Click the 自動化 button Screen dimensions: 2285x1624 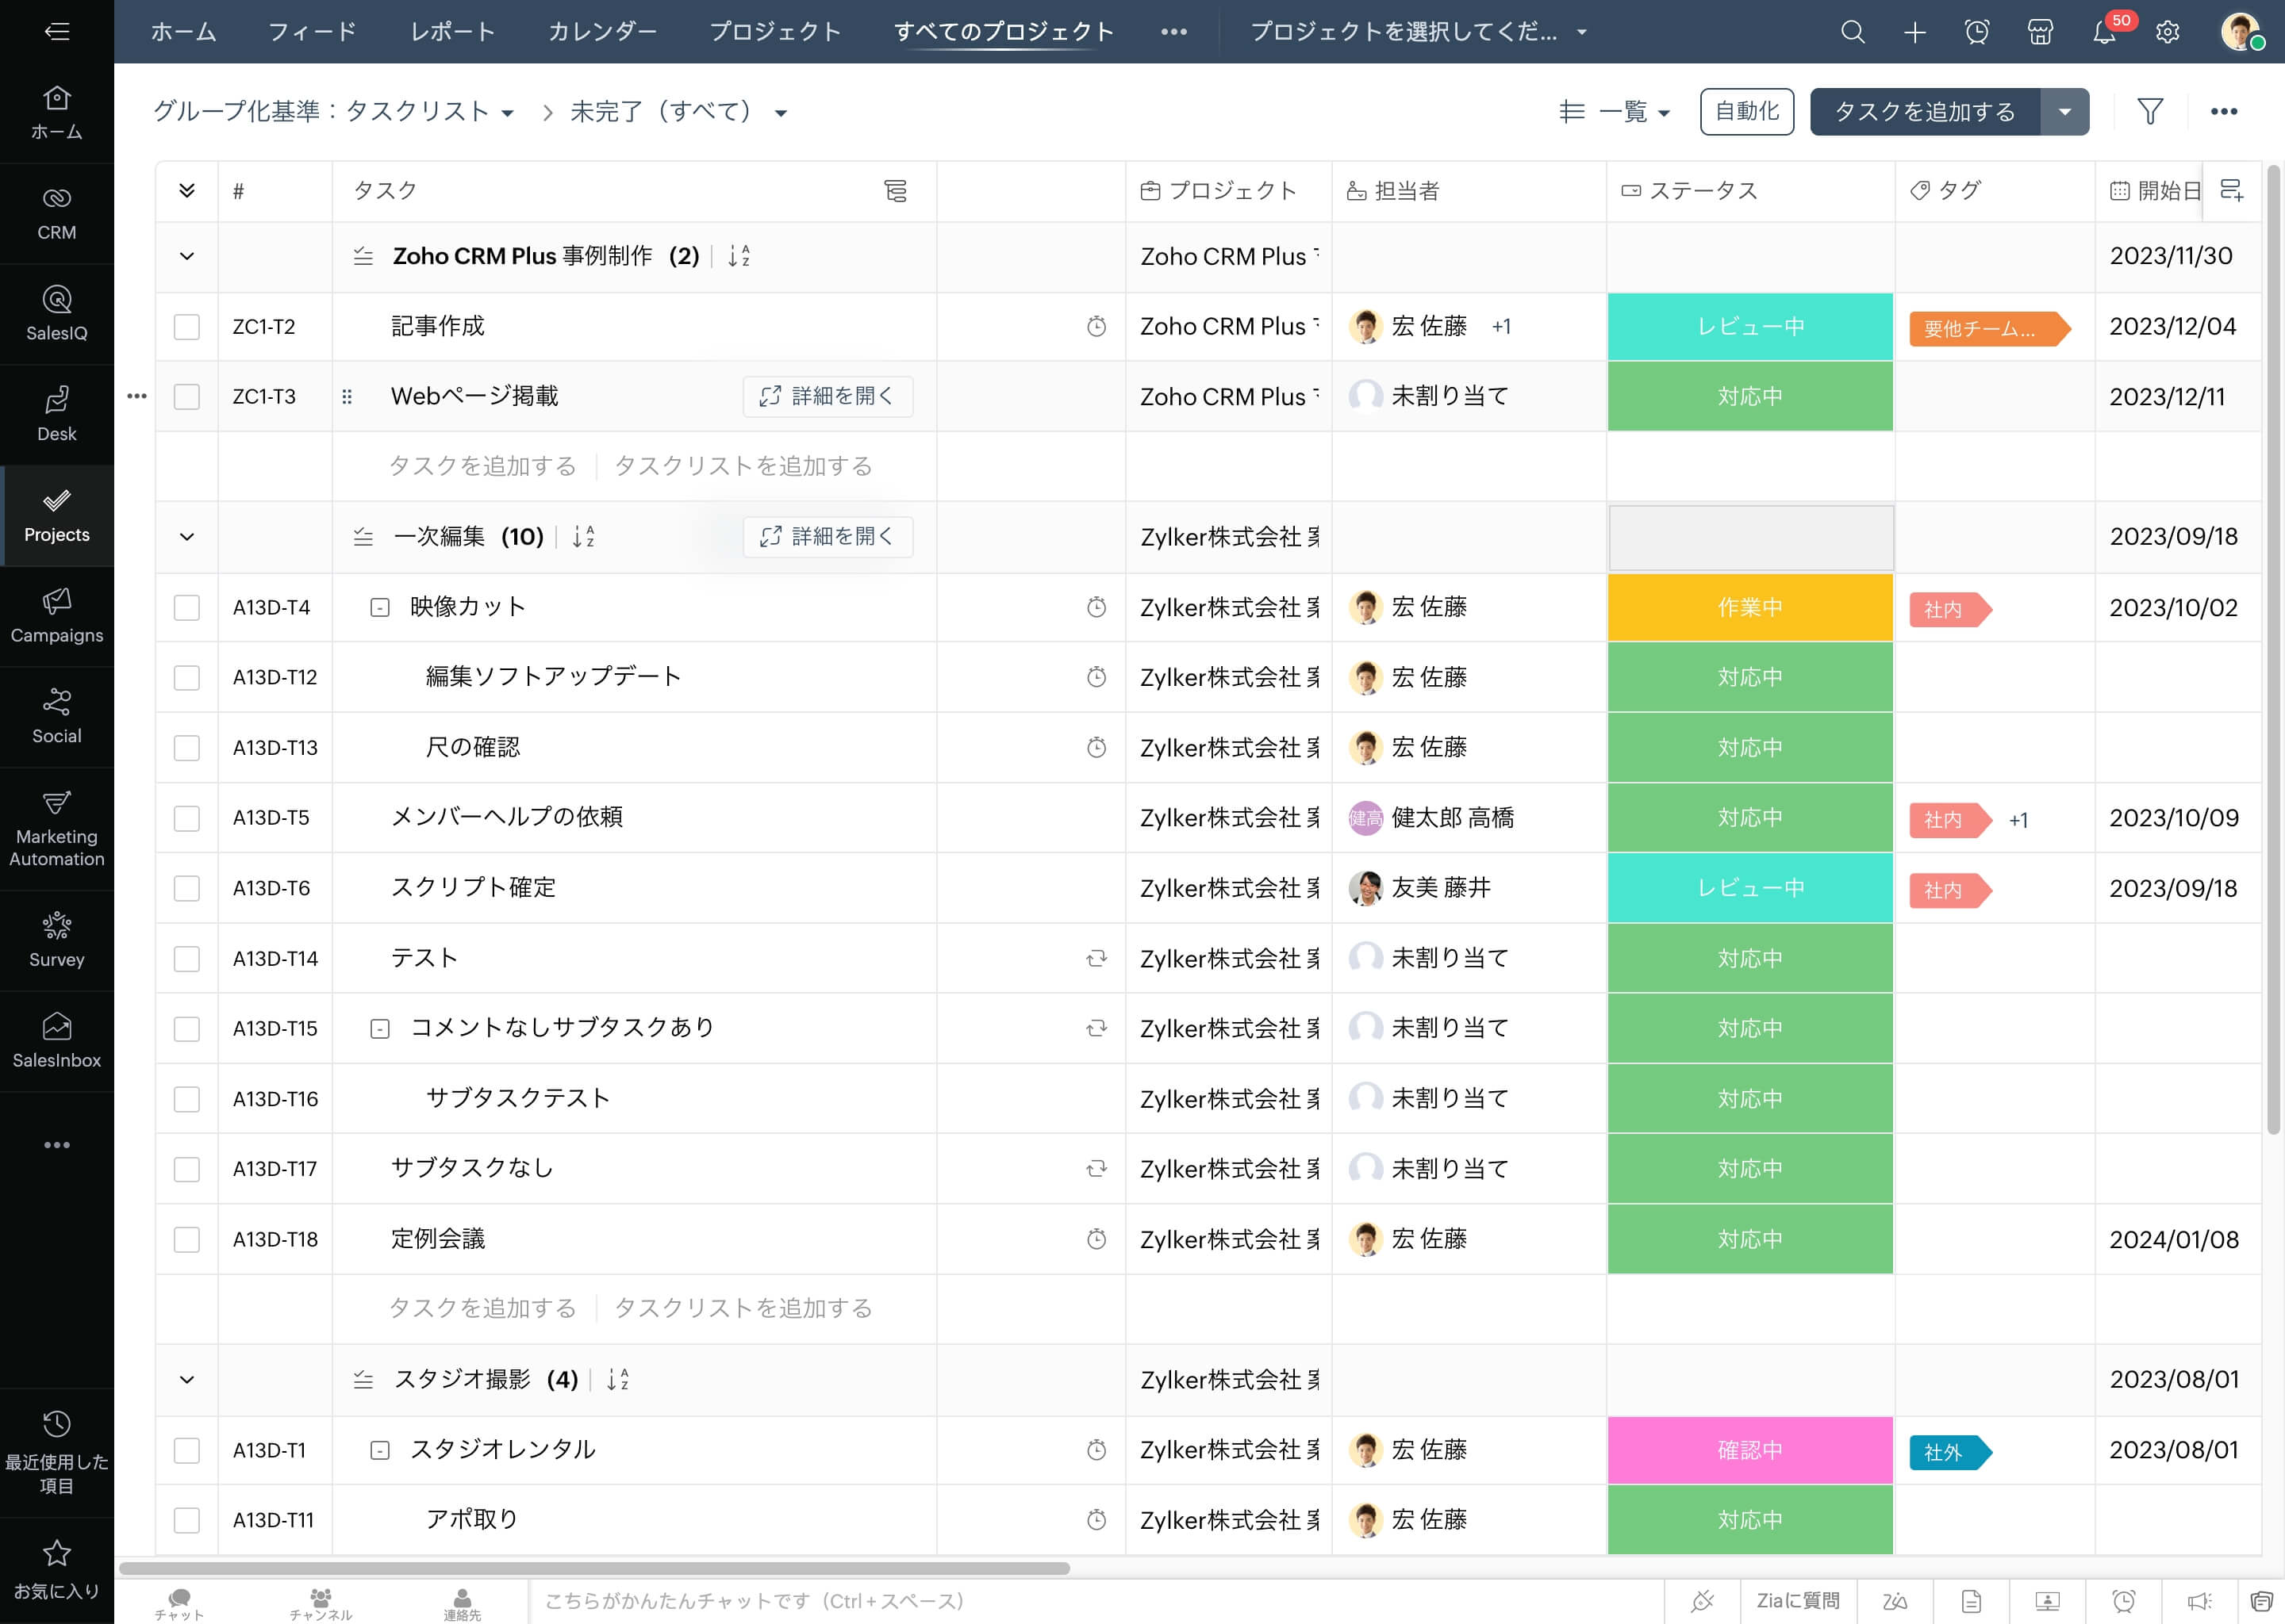pyautogui.click(x=1745, y=111)
